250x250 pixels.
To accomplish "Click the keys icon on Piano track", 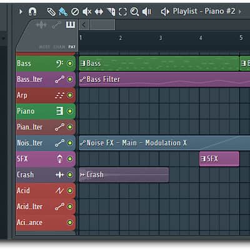I will coord(59,111).
